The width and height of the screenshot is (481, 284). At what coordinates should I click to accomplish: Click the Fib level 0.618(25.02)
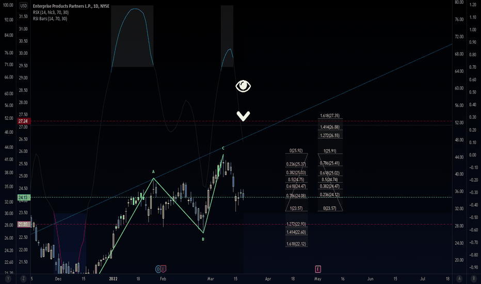(330, 173)
